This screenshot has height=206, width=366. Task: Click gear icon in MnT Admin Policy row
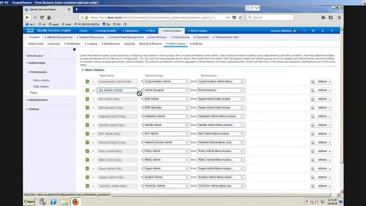pos(313,134)
